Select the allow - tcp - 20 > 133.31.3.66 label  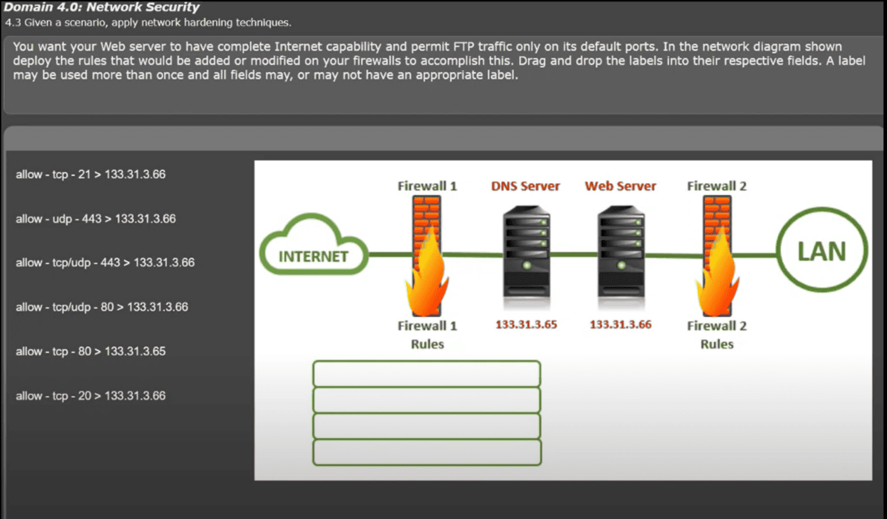coord(91,396)
